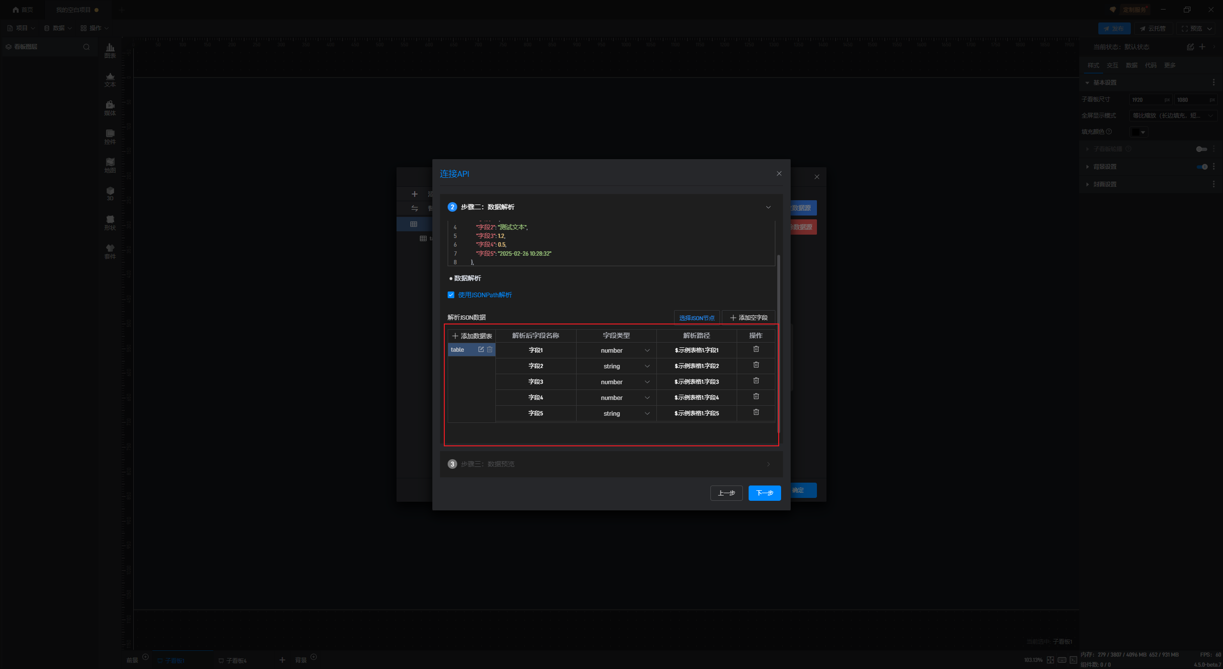Click trash icon for 字段5 row
Image resolution: width=1223 pixels, height=669 pixels.
point(756,412)
